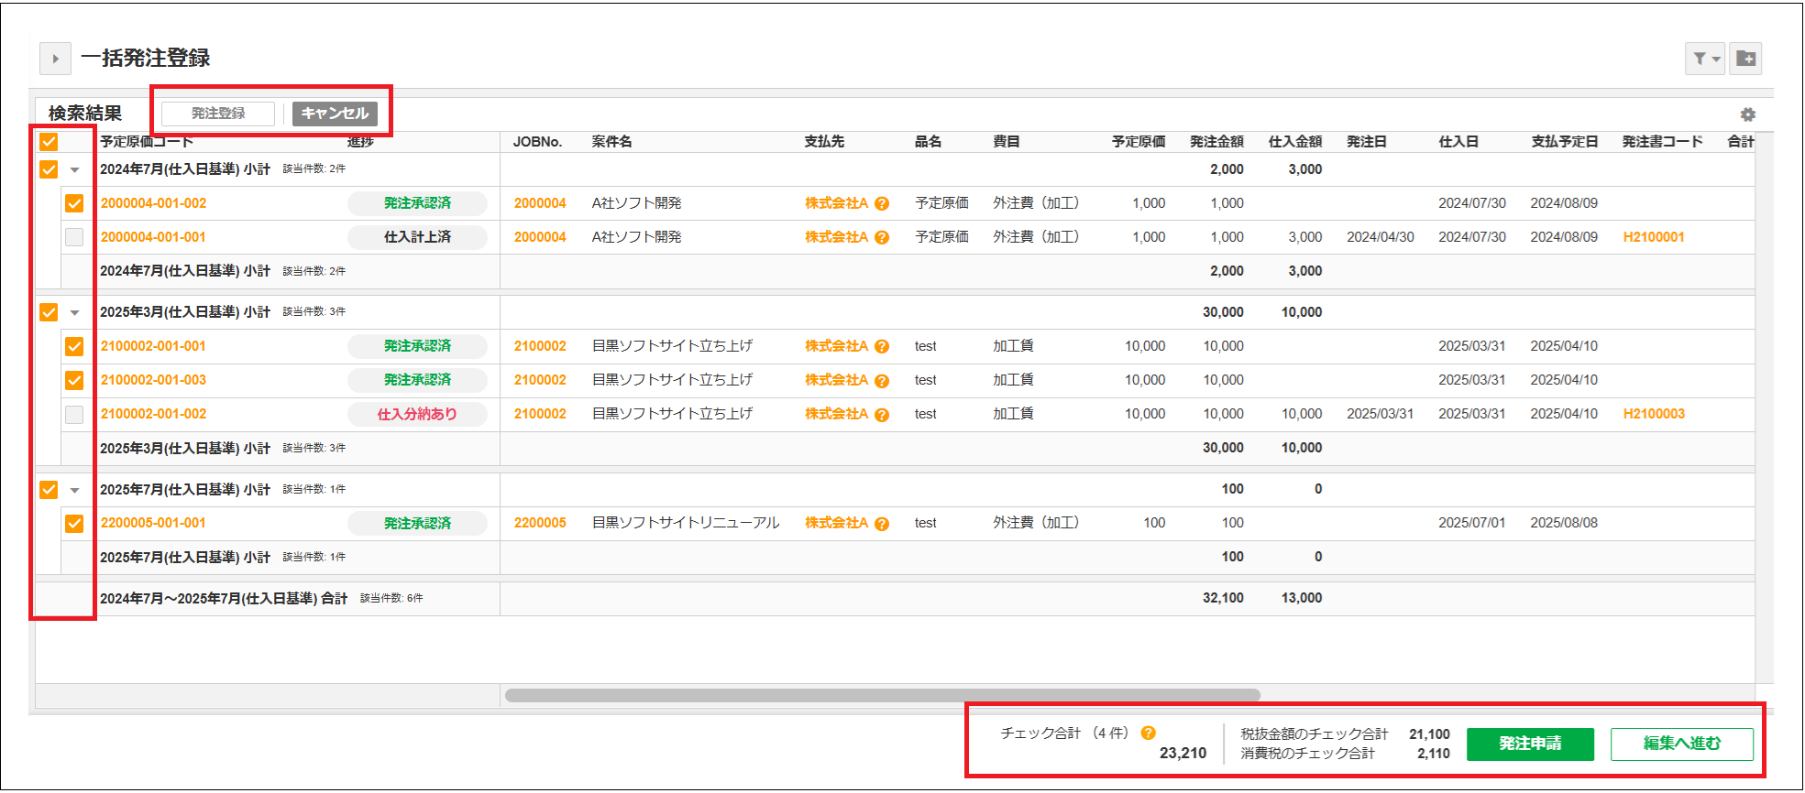The image size is (1805, 793).
Task: Uncheck row 2000004-001-002 checkbox
Action: click(74, 203)
